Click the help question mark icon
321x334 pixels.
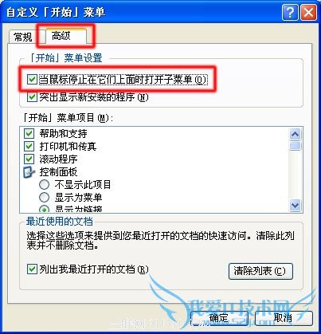[x=290, y=13]
